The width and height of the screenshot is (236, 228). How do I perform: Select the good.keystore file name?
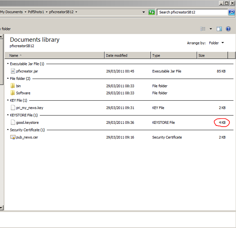pyautogui.click(x=28, y=123)
